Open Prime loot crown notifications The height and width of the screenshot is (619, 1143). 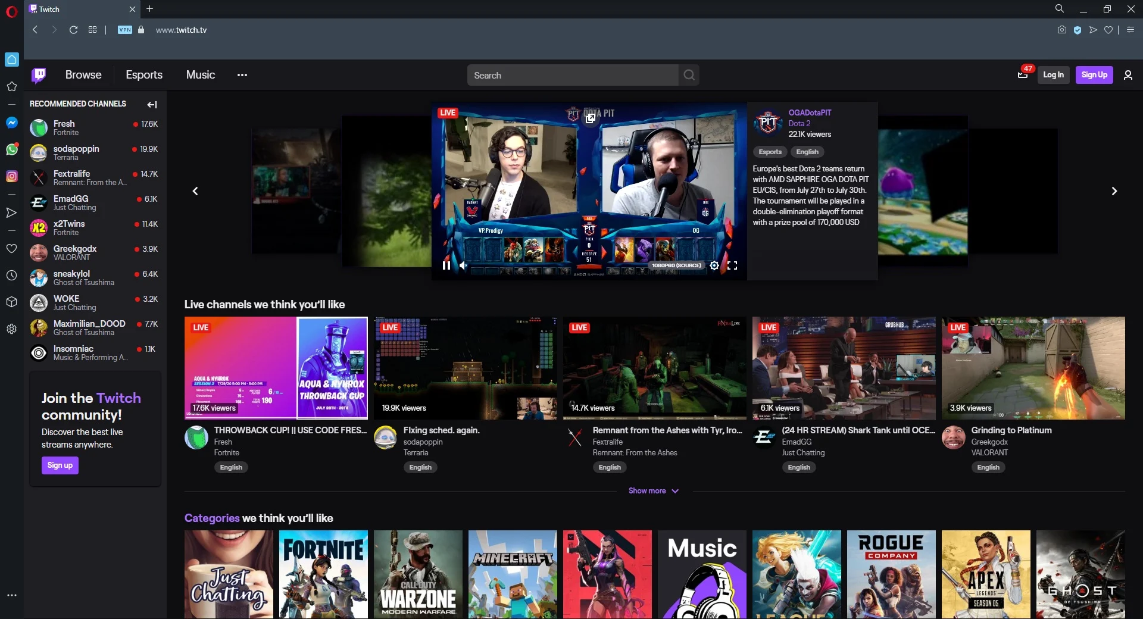point(1023,75)
